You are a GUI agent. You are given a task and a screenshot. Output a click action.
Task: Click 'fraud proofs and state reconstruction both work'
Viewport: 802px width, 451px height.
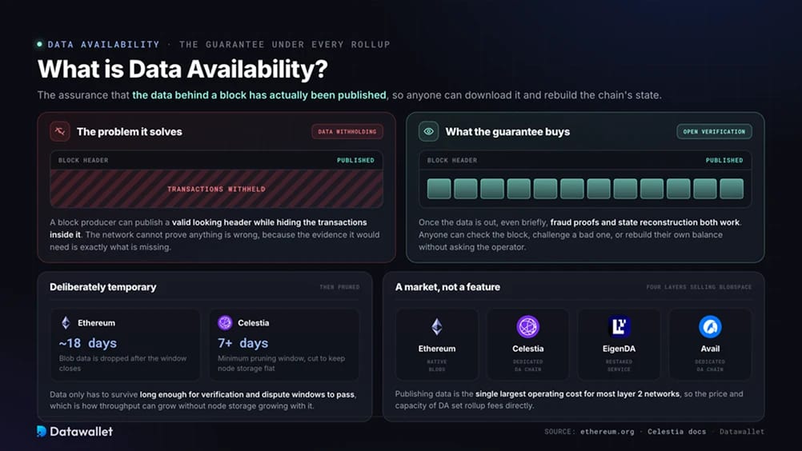[645, 222]
